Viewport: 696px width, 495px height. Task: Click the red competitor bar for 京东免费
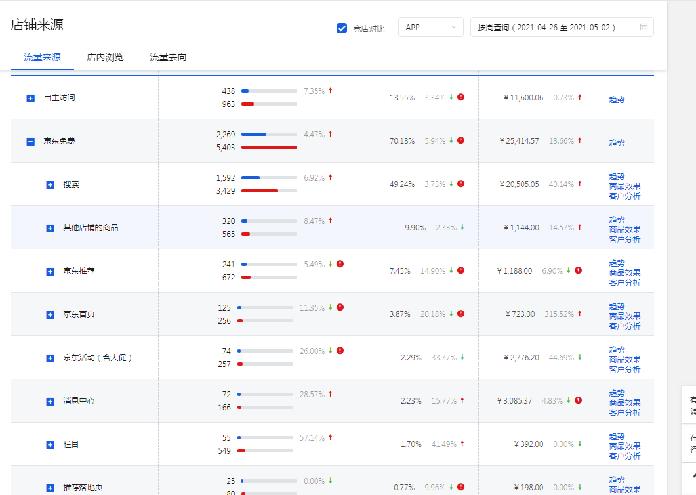tap(269, 148)
